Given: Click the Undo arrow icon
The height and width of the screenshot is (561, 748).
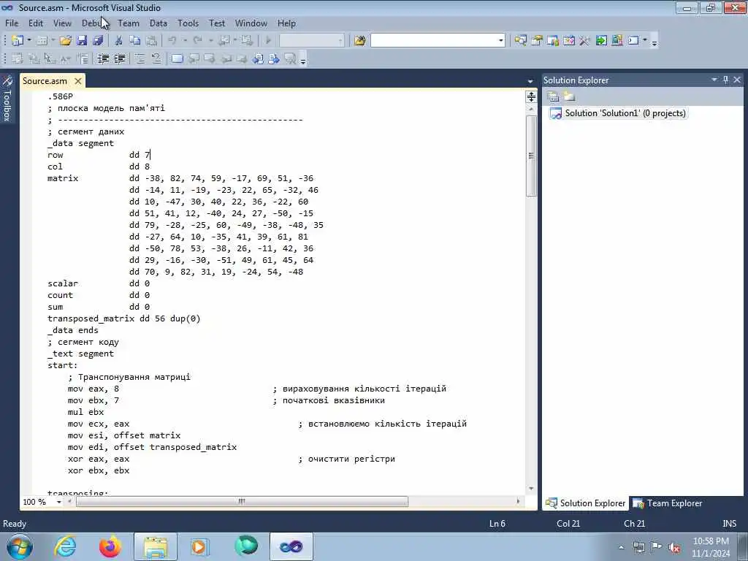Looking at the screenshot, I should coord(172,41).
